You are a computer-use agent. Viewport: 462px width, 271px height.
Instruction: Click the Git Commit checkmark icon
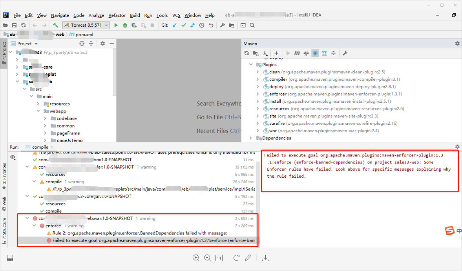pyautogui.click(x=184, y=25)
